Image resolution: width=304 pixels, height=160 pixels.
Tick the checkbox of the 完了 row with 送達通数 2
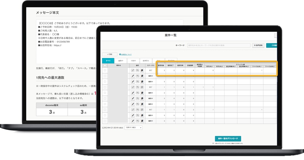point(105,110)
